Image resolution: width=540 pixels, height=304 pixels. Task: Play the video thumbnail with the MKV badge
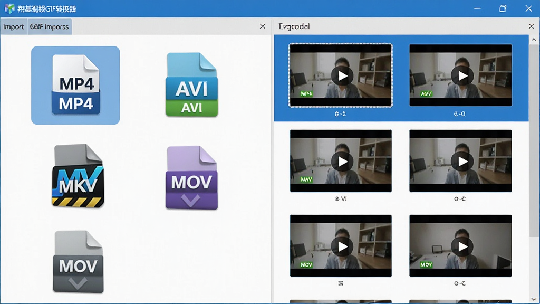(342, 161)
